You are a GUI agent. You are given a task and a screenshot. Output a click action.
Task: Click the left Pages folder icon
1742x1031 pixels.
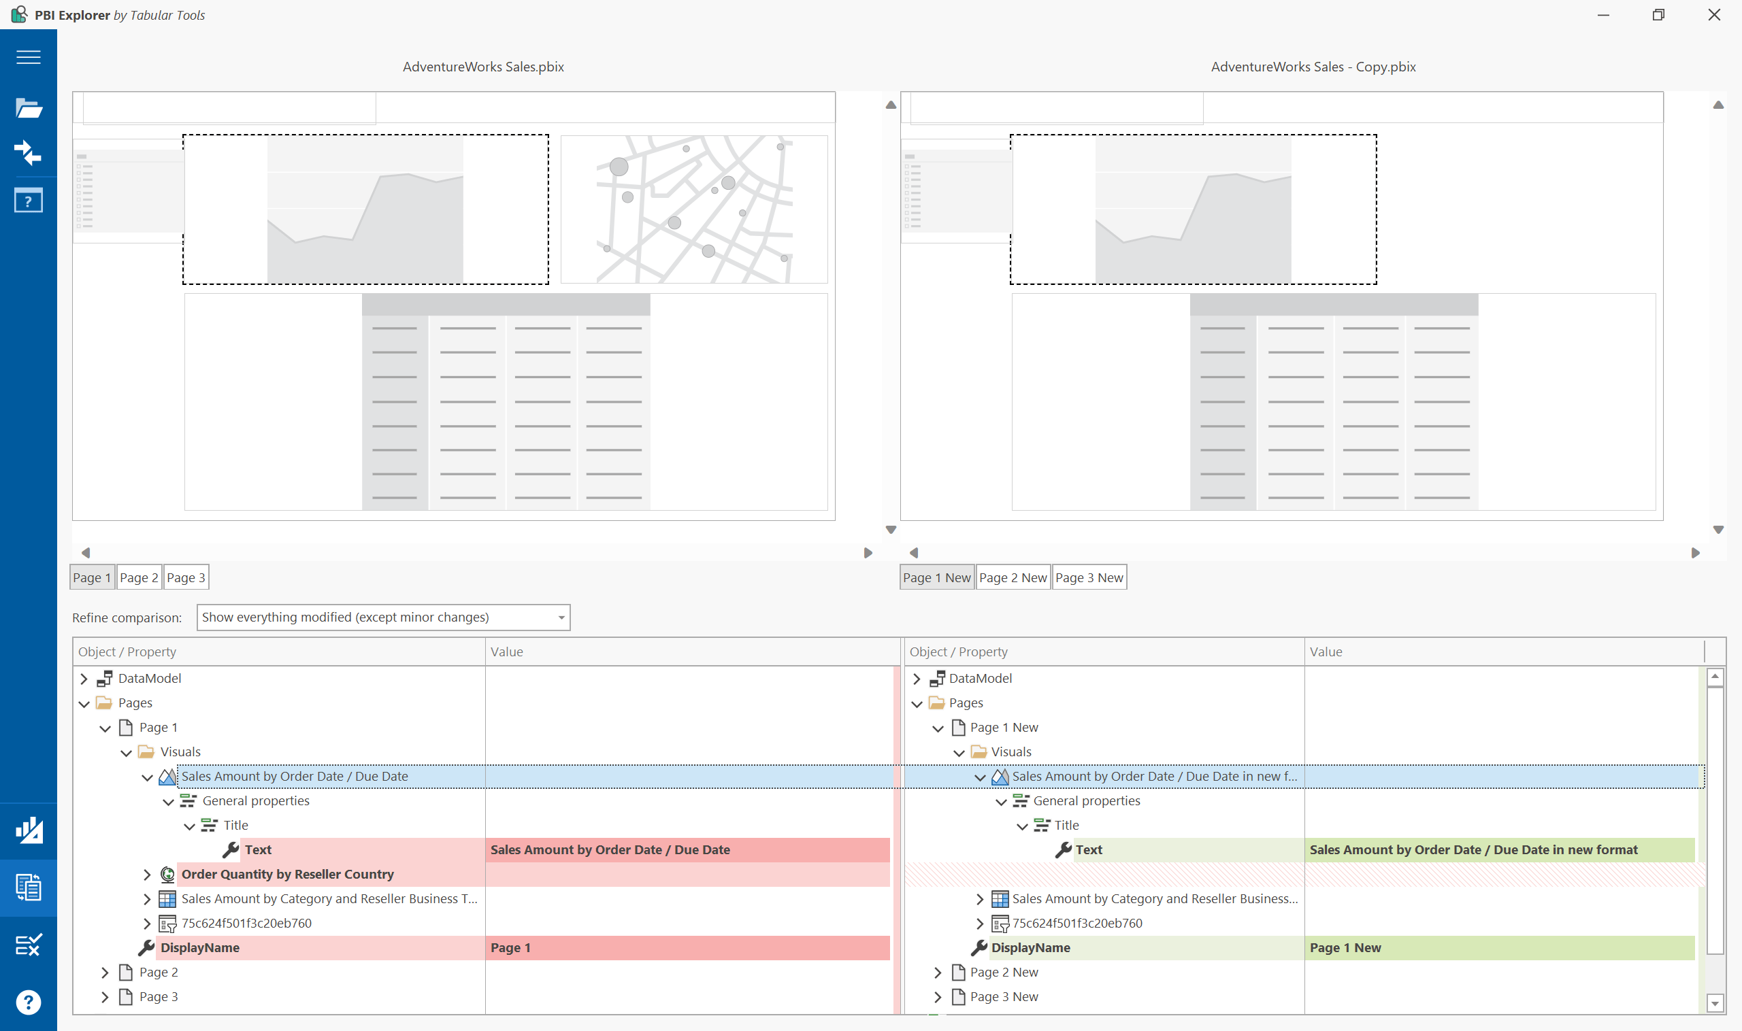pos(104,703)
